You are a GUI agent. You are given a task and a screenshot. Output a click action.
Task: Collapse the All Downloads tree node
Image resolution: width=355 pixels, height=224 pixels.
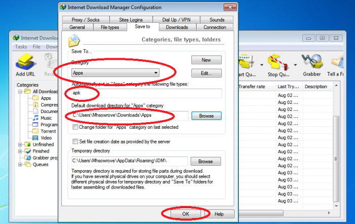(20, 92)
